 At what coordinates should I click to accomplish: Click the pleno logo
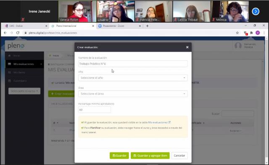point(16,46)
